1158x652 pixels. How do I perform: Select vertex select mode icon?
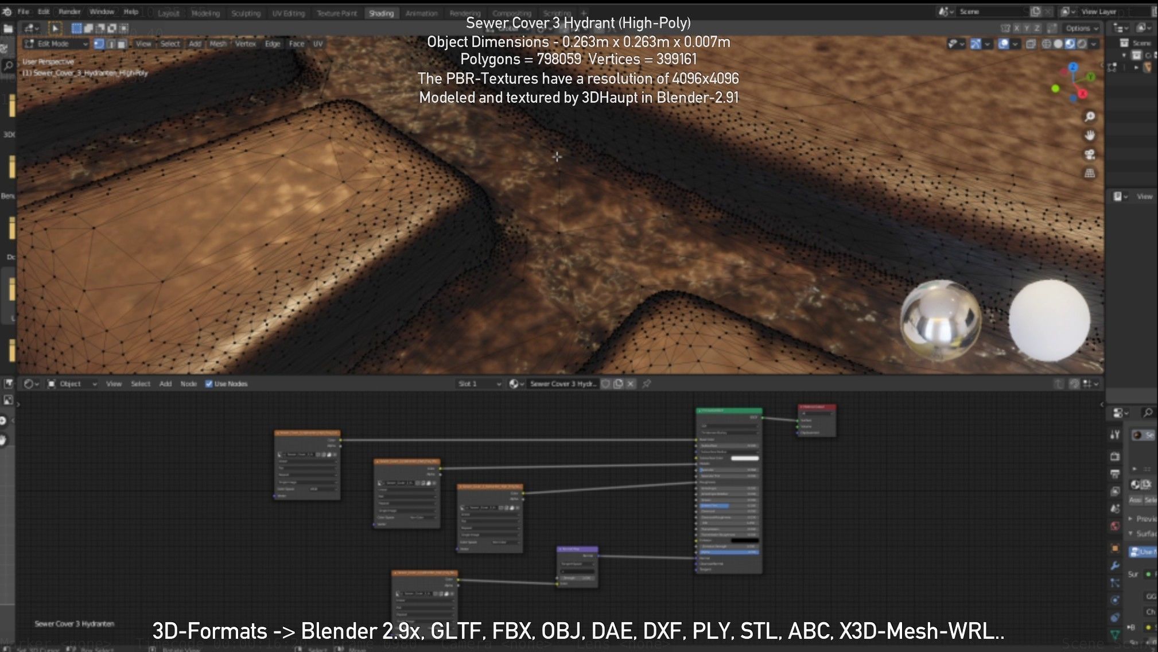pos(99,44)
